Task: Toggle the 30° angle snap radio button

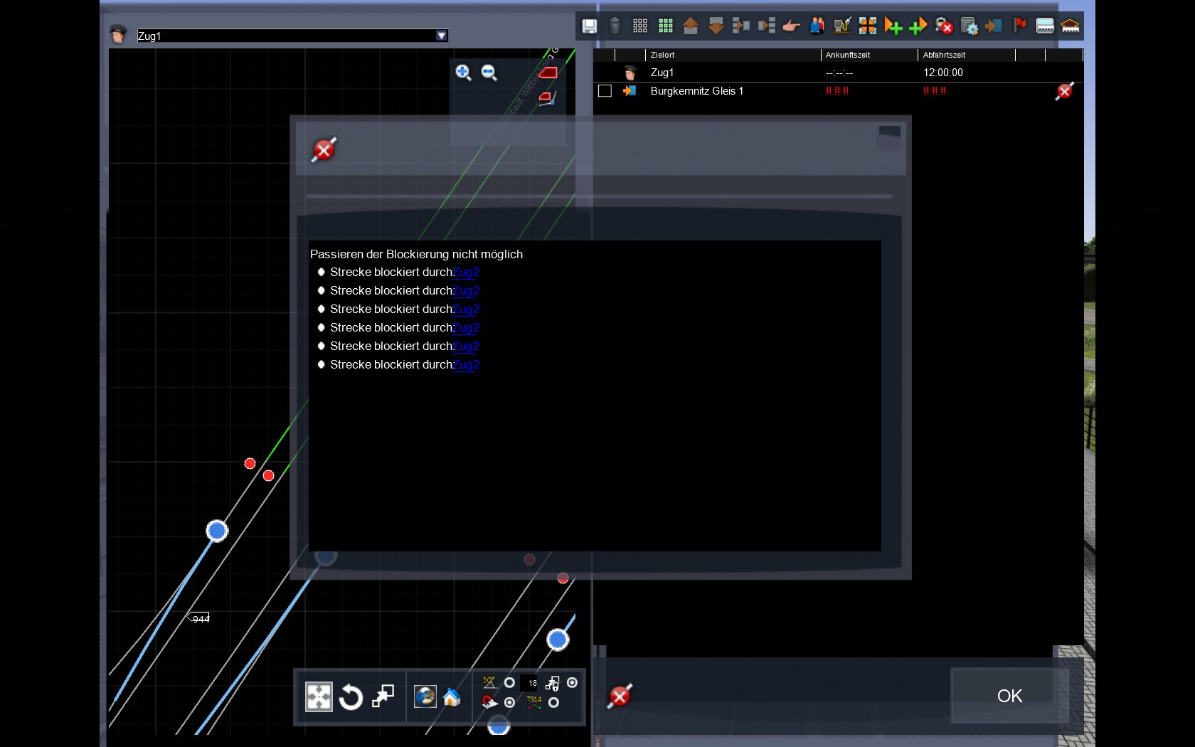Action: pos(509,682)
